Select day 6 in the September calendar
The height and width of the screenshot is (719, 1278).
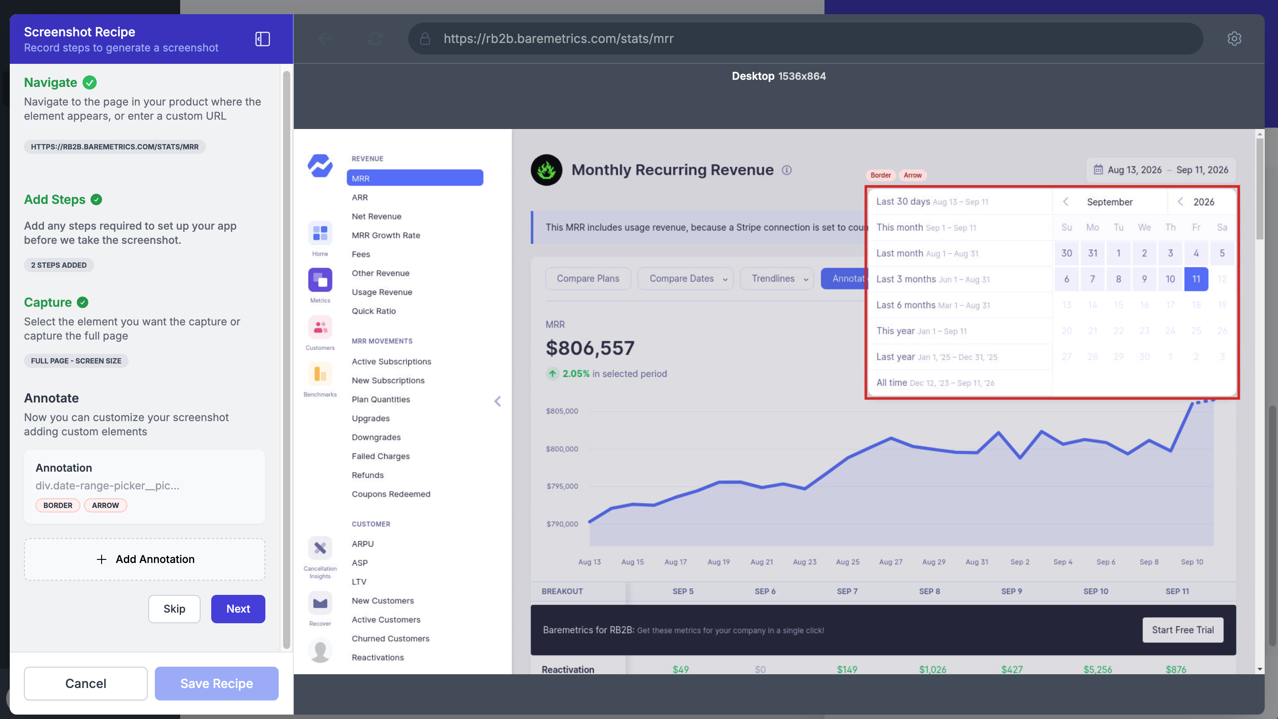click(x=1067, y=279)
